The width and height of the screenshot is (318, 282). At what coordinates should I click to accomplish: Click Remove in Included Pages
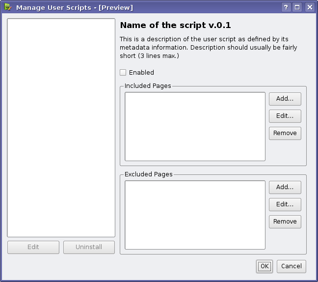pos(285,134)
